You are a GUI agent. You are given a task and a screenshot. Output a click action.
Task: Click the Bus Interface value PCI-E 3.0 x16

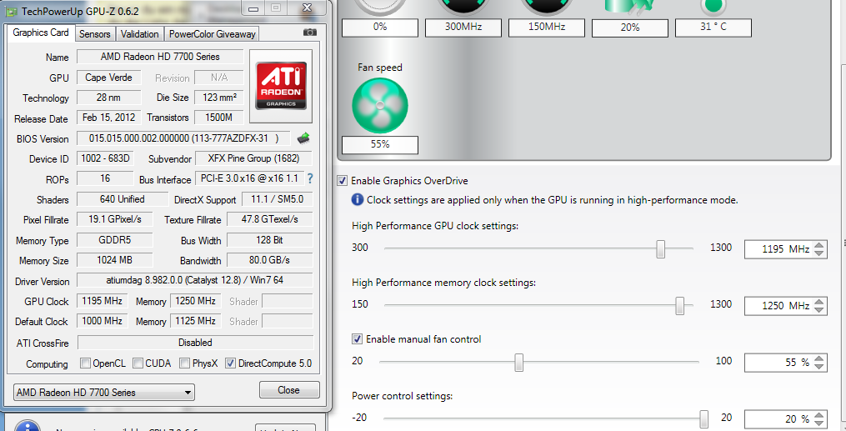tap(249, 178)
